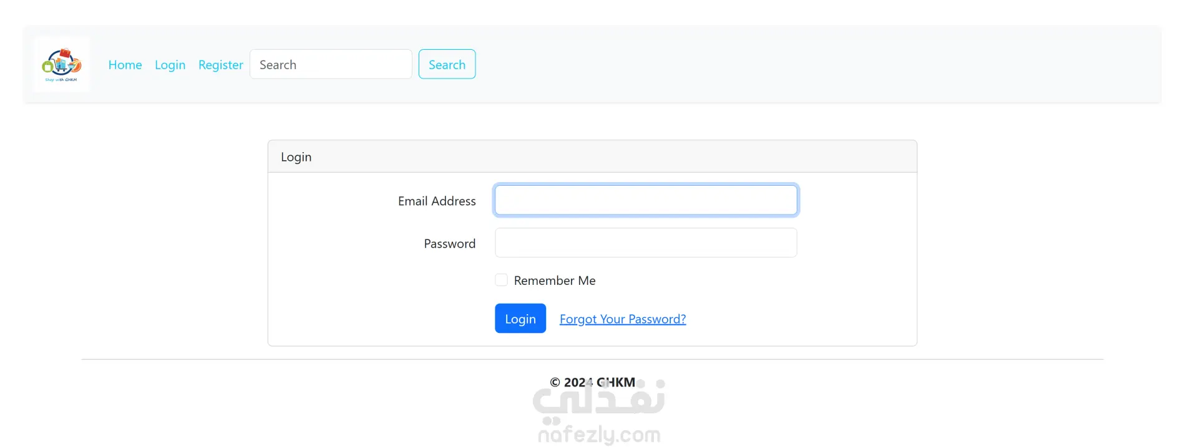Tick the Remember Me checkbox
The height and width of the screenshot is (447, 1198).
(x=501, y=280)
